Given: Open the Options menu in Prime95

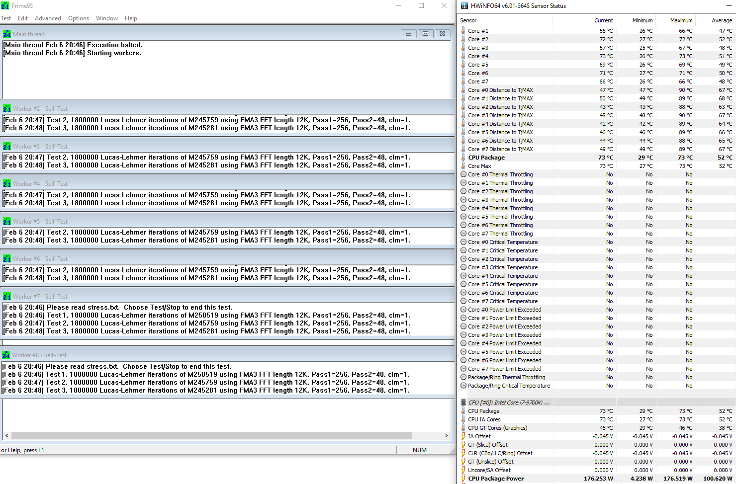Looking at the screenshot, I should 79,18.
